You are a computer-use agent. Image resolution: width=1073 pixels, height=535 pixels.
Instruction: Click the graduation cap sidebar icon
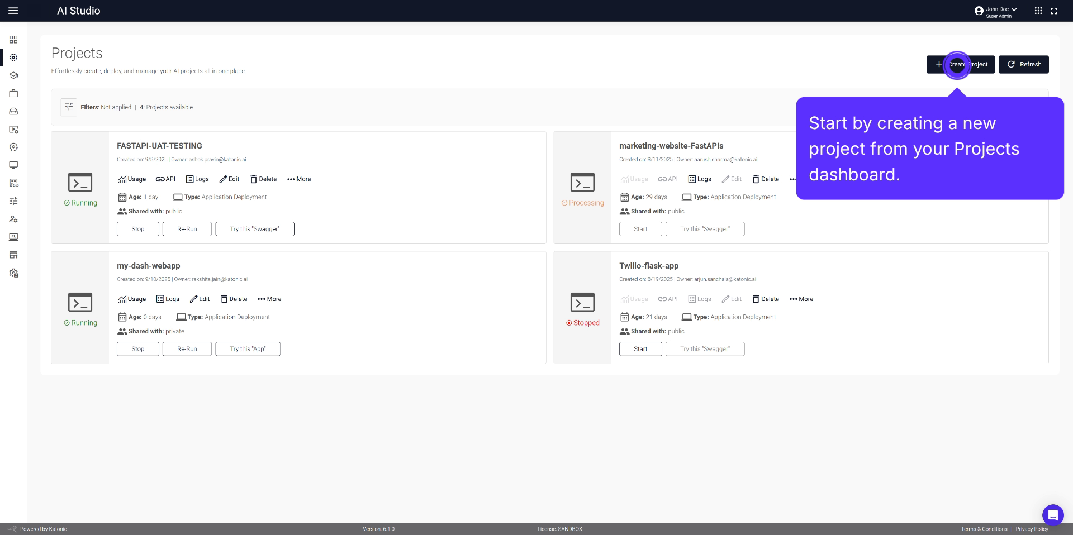point(13,75)
